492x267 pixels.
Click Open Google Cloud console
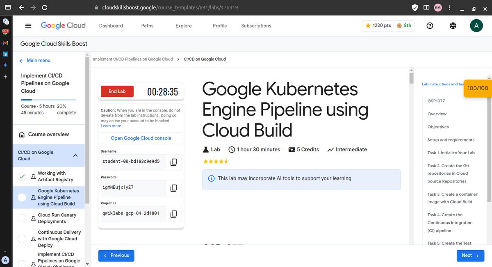[x=141, y=138]
